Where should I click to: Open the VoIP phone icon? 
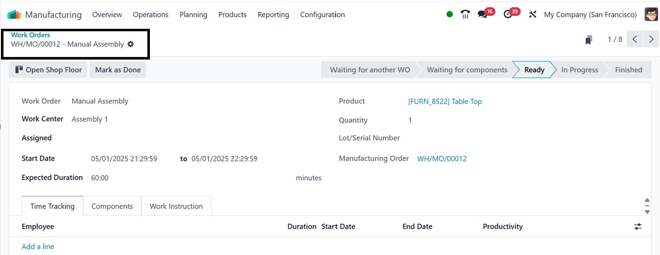point(465,14)
